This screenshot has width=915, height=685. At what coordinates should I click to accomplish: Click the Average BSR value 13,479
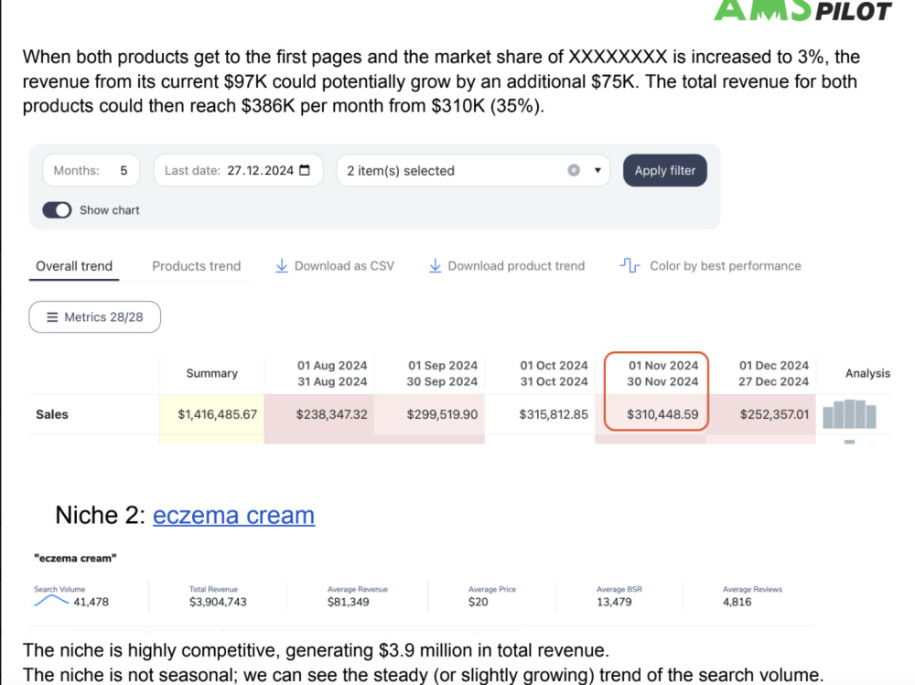(x=614, y=602)
